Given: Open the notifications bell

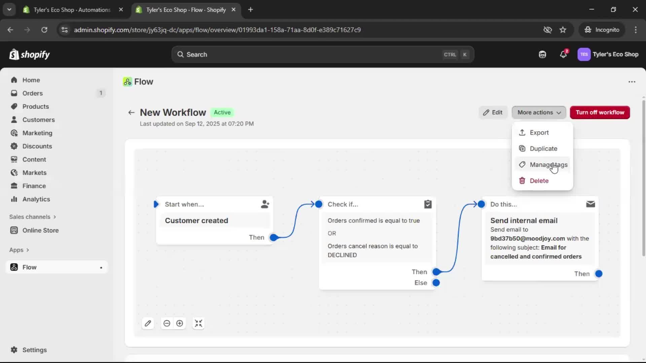Looking at the screenshot, I should click(x=563, y=54).
